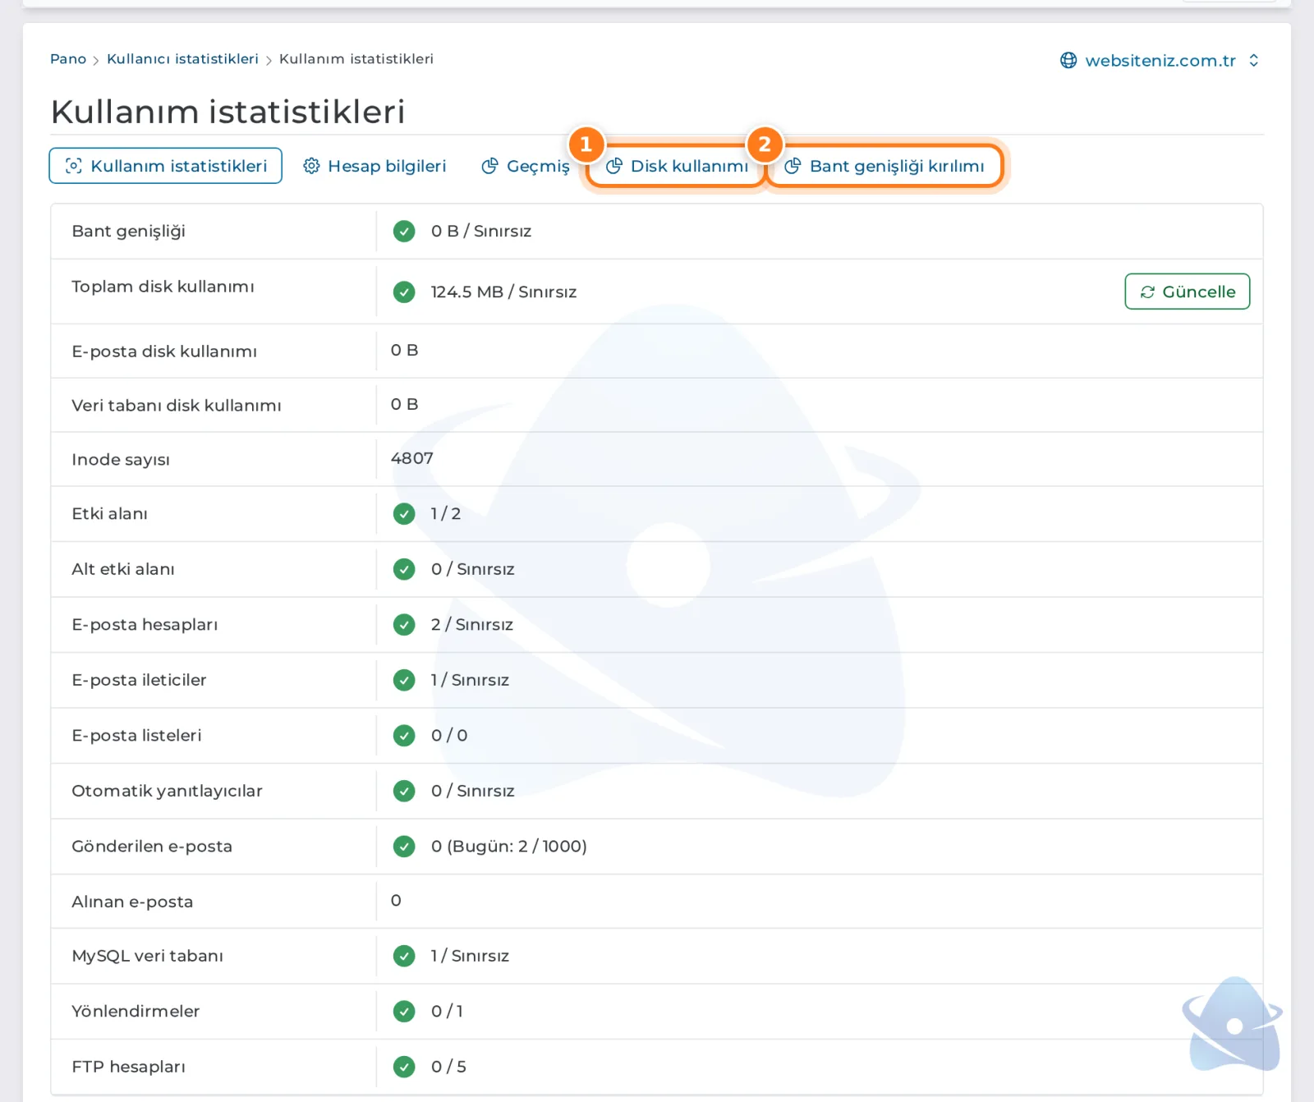The height and width of the screenshot is (1102, 1314).
Task: Open the Geçmiş tab
Action: pos(526,166)
